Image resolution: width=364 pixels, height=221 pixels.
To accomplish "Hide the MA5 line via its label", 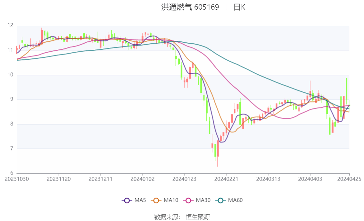I will click(140, 200).
